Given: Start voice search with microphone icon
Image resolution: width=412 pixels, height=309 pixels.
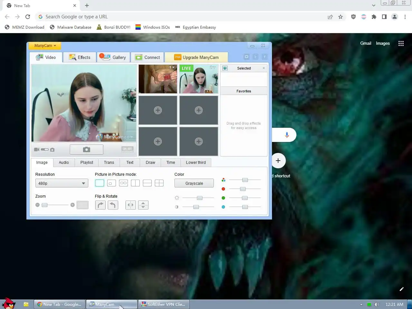Looking at the screenshot, I should click(x=287, y=135).
